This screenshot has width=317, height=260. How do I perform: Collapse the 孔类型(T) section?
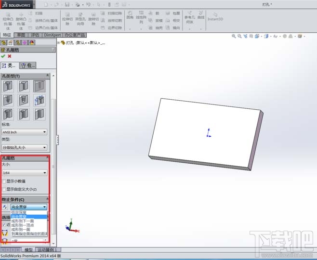click(x=48, y=76)
